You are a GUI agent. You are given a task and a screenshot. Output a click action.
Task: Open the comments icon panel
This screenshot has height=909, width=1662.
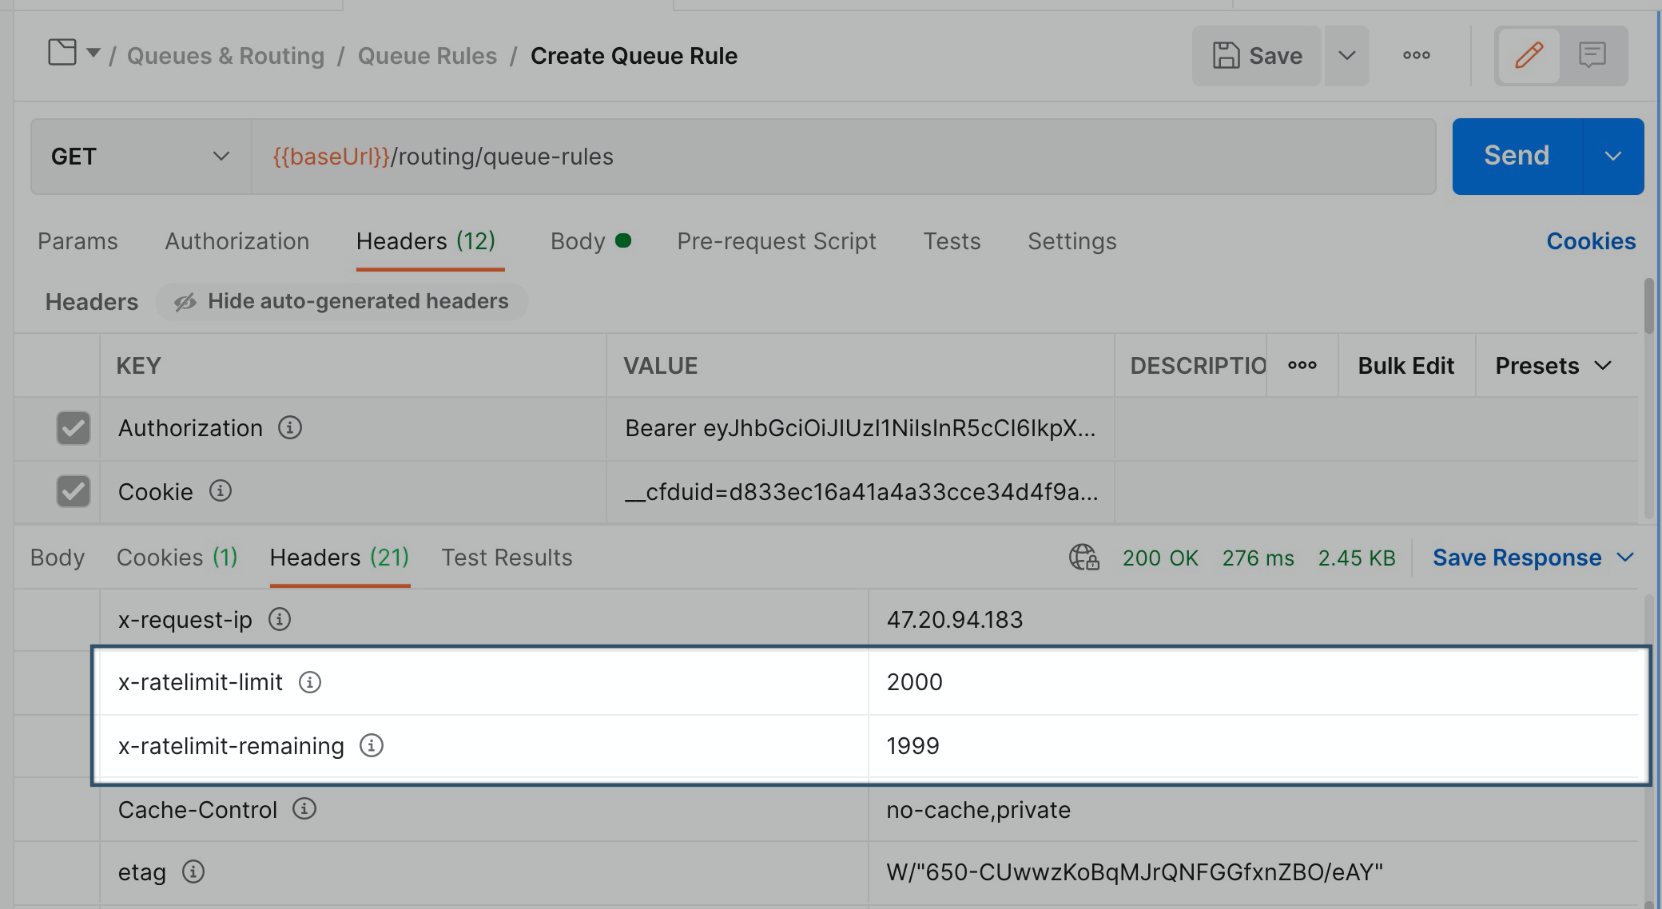click(x=1592, y=55)
